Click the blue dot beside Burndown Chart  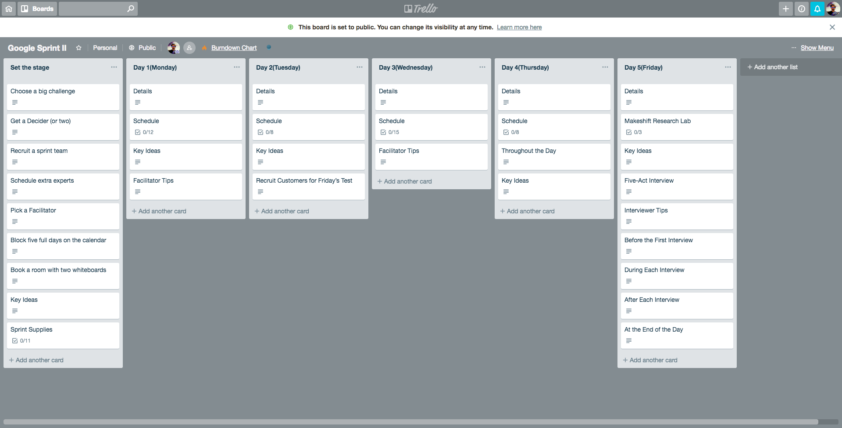click(269, 47)
